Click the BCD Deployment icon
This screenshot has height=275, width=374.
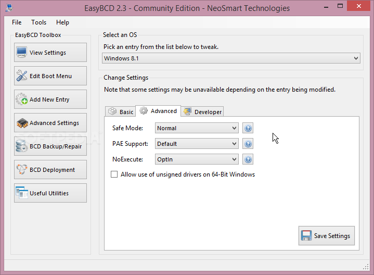pyautogui.click(x=22, y=169)
